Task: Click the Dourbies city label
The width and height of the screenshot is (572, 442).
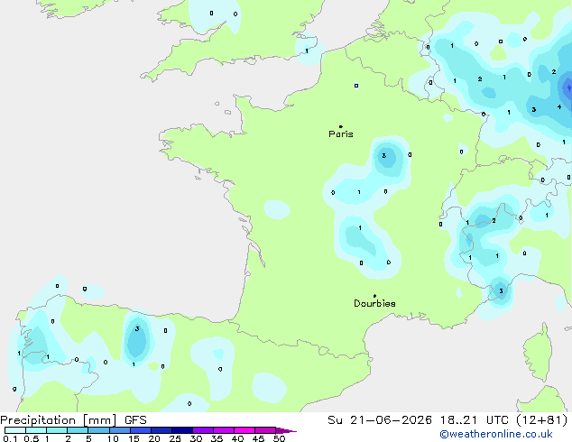Action: pyautogui.click(x=374, y=303)
